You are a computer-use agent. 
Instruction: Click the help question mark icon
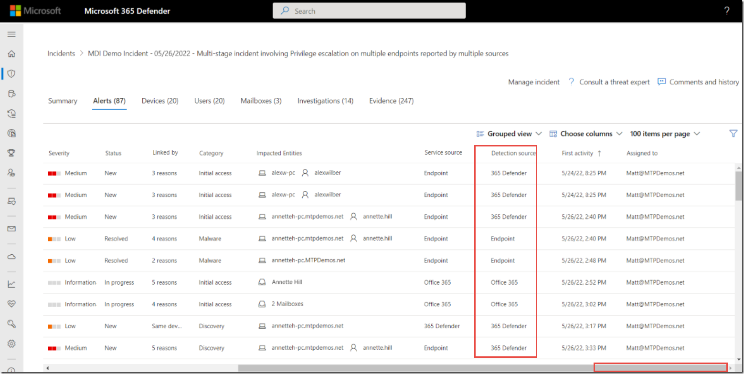pos(727,11)
